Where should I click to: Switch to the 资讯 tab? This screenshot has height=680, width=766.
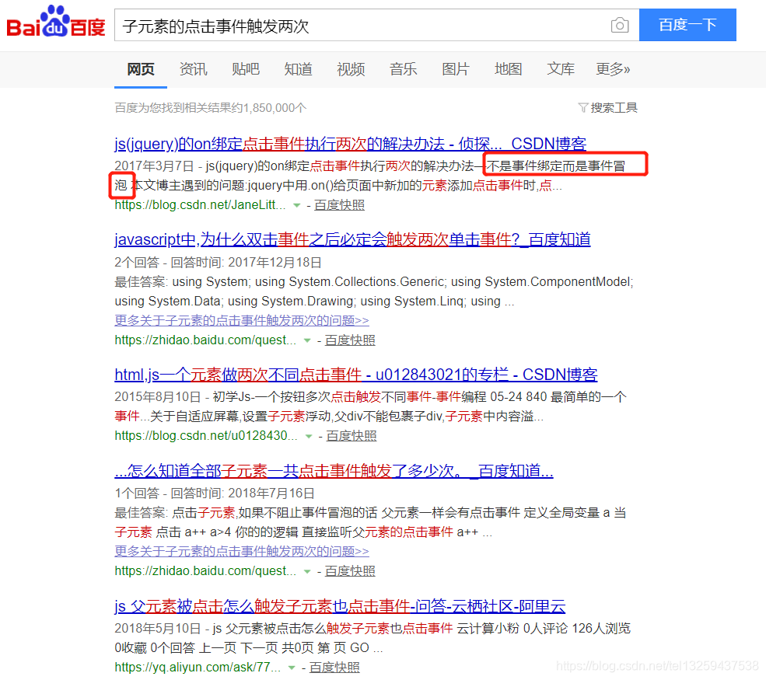[193, 69]
